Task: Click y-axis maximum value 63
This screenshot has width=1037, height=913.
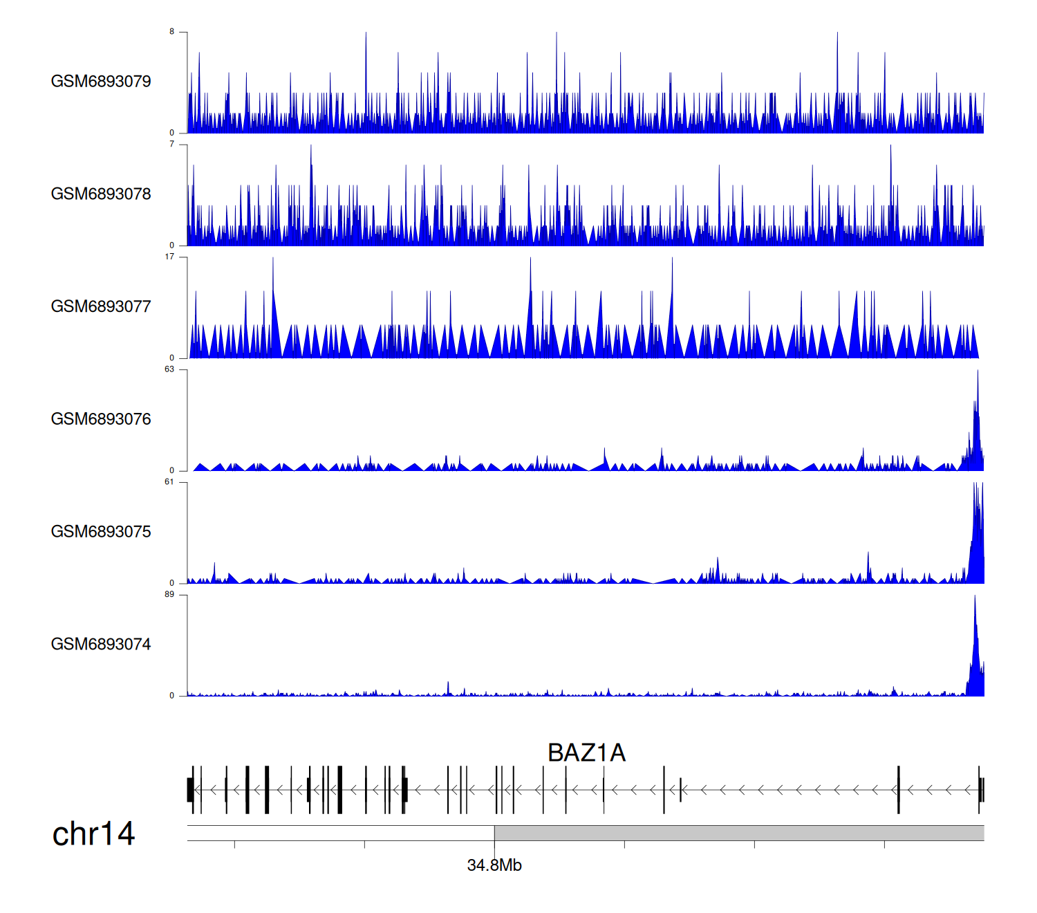Action: click(x=169, y=369)
